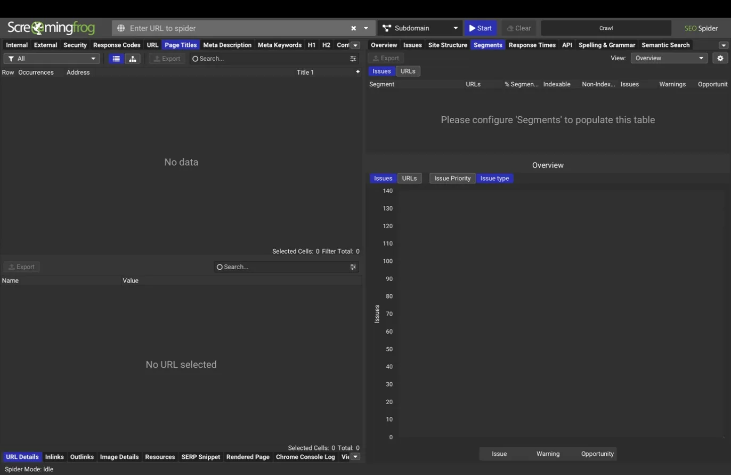Viewport: 731px width, 475px height.
Task: Toggle URLs in segments table
Action: [408, 71]
